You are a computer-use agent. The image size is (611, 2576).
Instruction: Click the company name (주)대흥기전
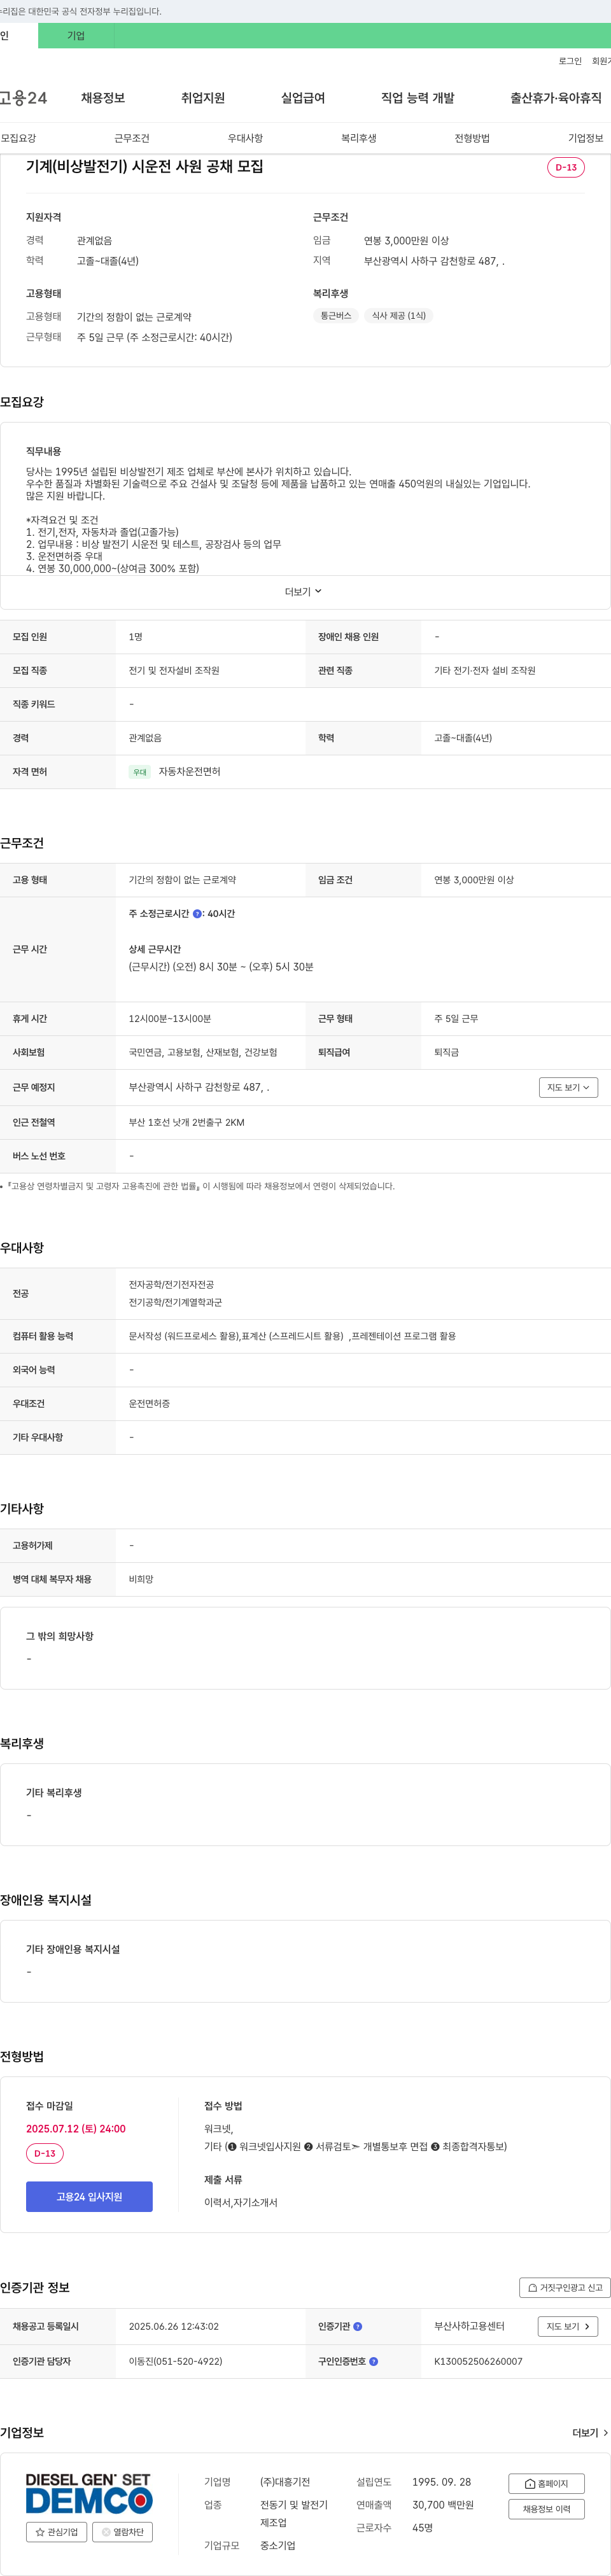point(285,2482)
